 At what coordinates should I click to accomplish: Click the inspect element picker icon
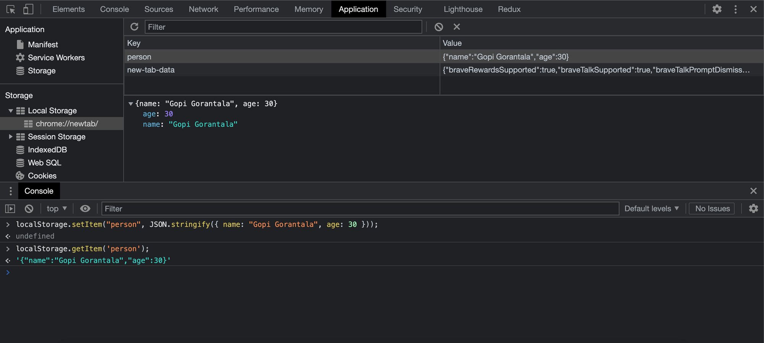11,9
